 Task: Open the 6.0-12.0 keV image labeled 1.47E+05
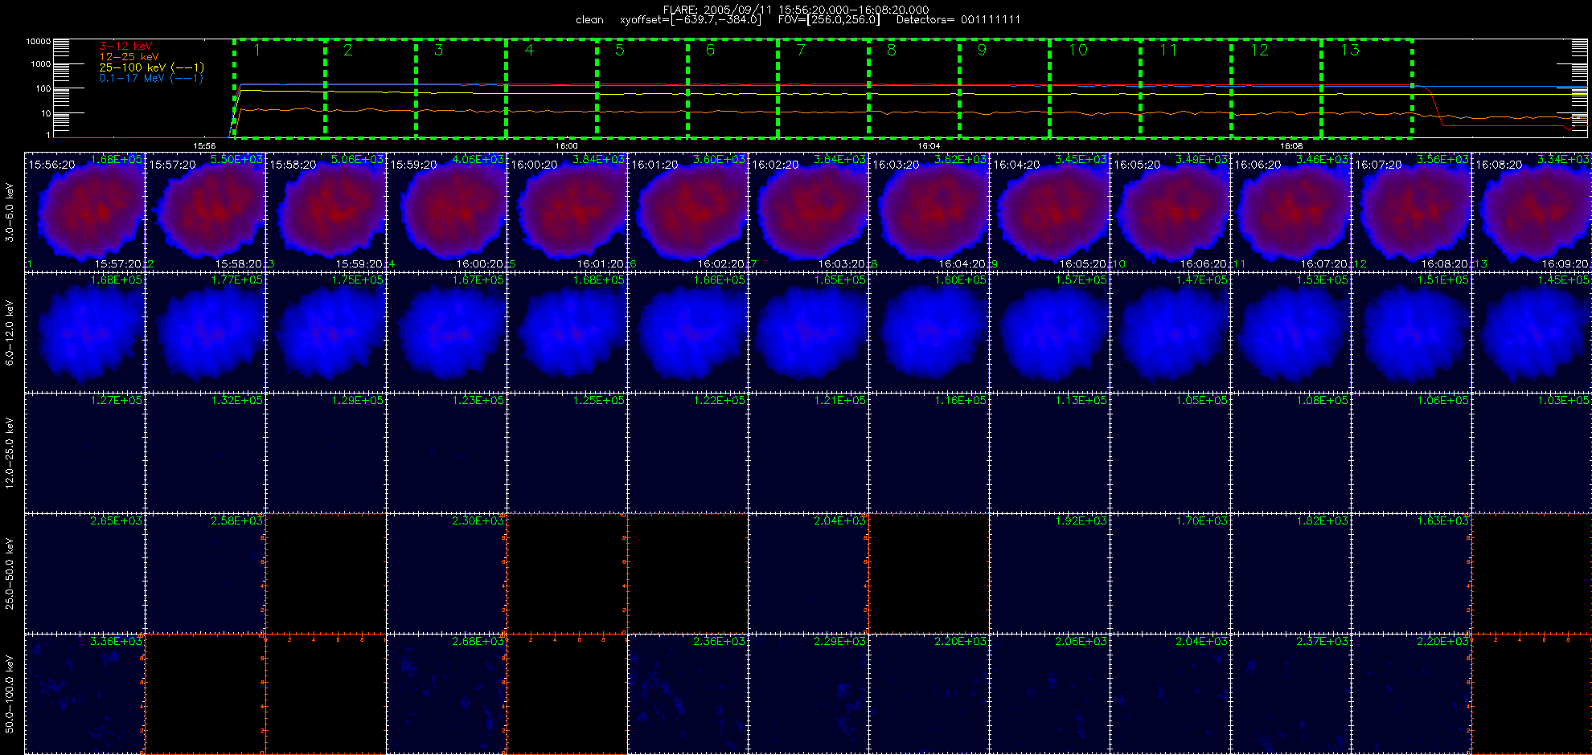coord(1171,333)
